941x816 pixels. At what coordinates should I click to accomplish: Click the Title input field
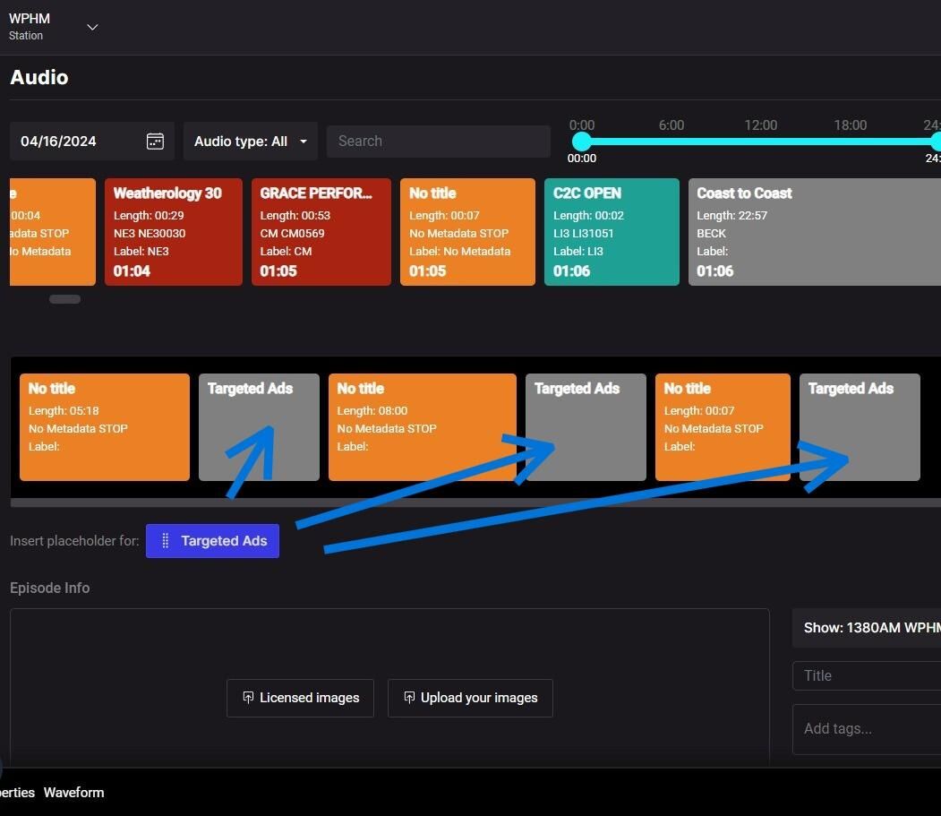click(866, 676)
